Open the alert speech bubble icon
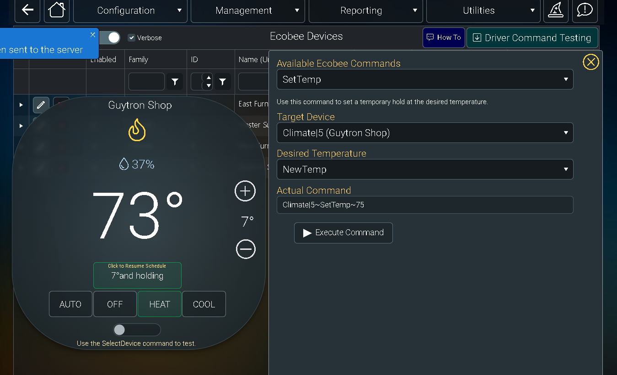The image size is (617, 375). (585, 11)
